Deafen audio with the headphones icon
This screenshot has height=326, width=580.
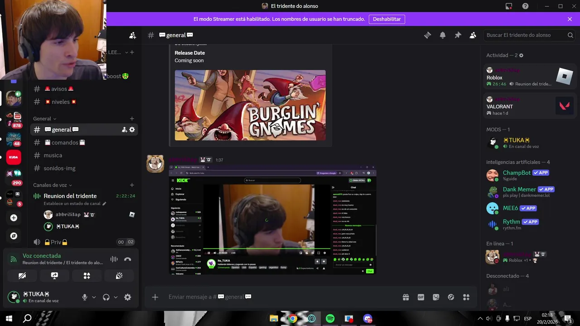click(x=106, y=297)
